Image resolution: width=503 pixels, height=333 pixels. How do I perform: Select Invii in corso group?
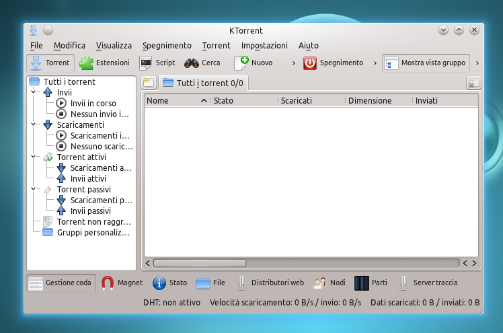[x=93, y=104]
